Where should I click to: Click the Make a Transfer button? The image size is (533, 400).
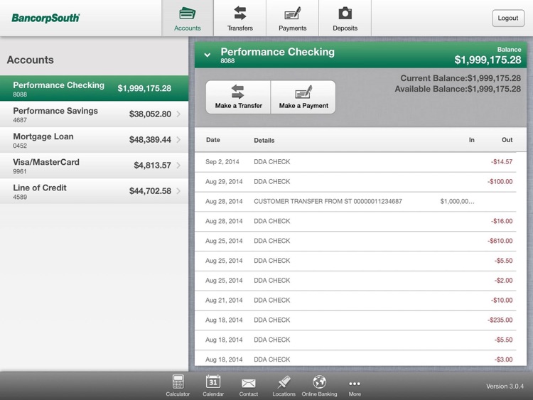click(238, 97)
